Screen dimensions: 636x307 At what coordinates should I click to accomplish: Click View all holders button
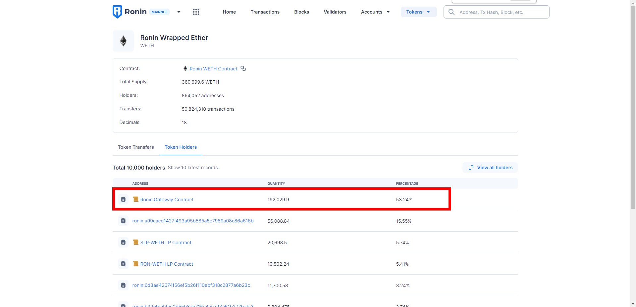click(x=490, y=168)
